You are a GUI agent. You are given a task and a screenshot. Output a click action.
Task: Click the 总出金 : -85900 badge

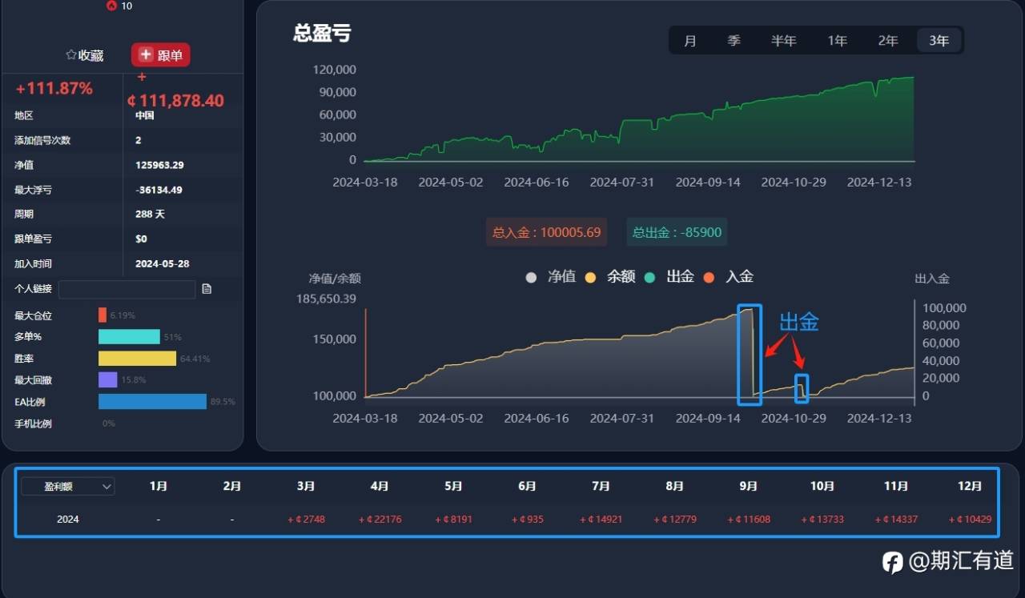[x=677, y=232]
